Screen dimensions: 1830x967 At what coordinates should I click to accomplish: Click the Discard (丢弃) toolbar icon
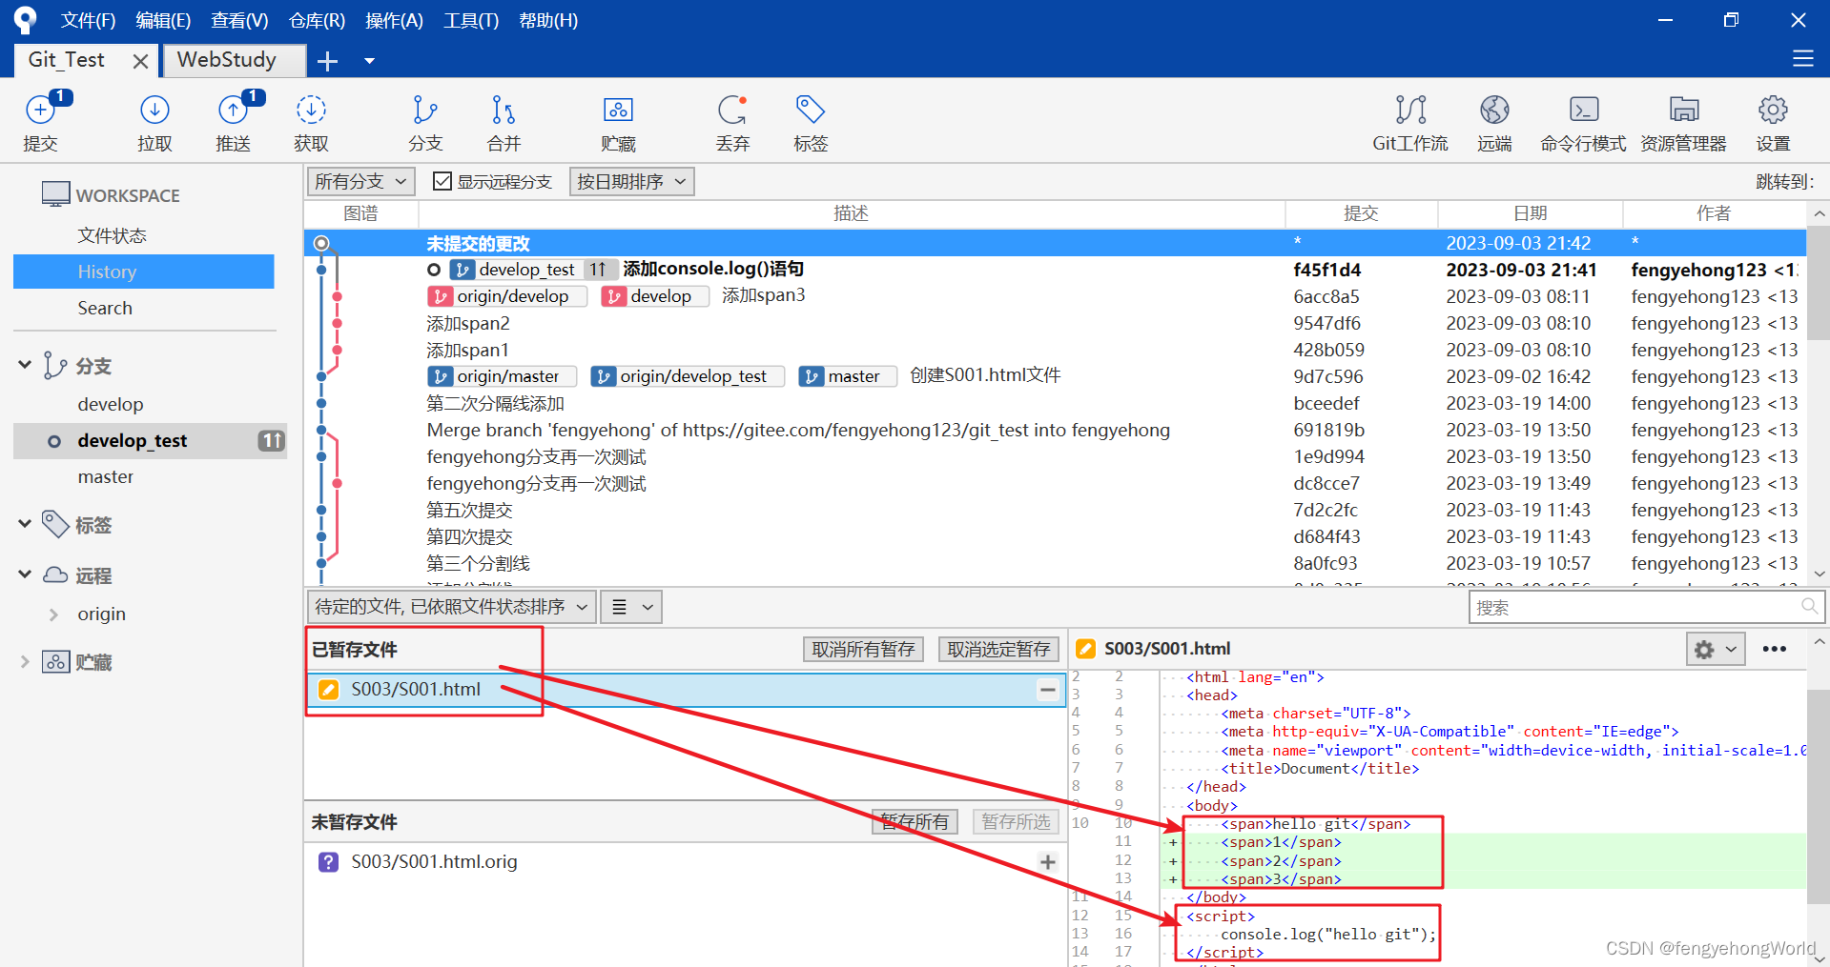[732, 122]
